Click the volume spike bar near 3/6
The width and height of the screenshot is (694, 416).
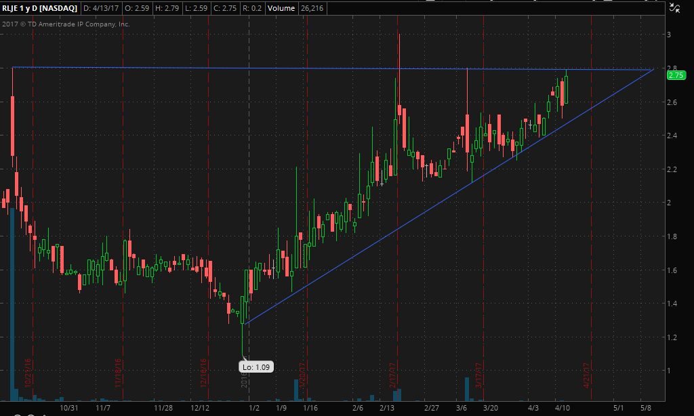pos(467,389)
